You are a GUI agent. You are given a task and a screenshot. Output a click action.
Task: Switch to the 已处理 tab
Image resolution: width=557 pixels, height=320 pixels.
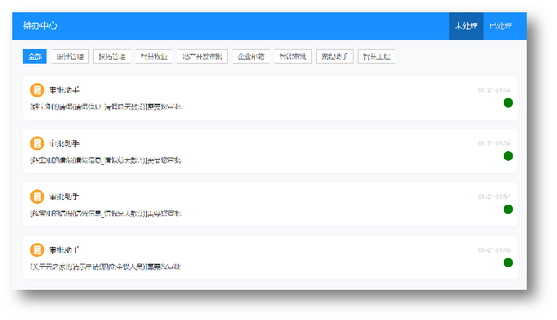500,26
